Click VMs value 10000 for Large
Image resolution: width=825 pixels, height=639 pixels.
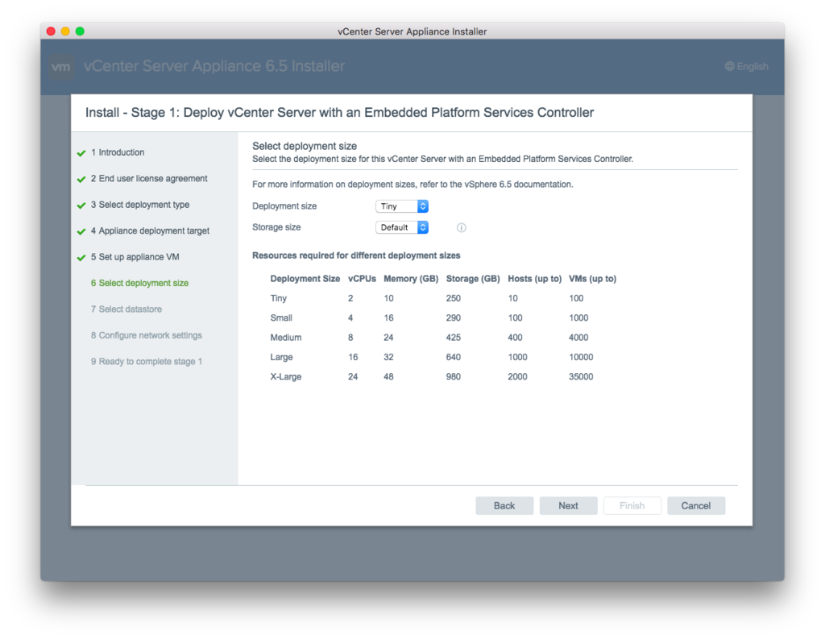tap(581, 357)
